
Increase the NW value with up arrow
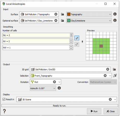click(71, 47)
